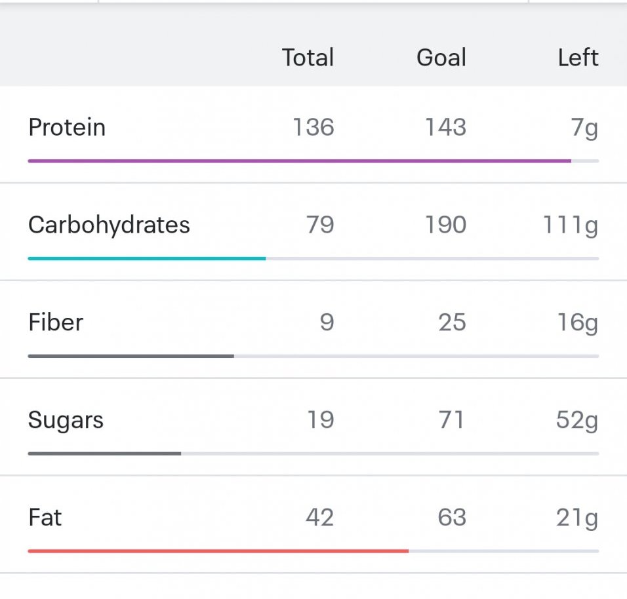Click the Carbohydrates goal value 190
This screenshot has height=599, width=627.
coord(445,225)
